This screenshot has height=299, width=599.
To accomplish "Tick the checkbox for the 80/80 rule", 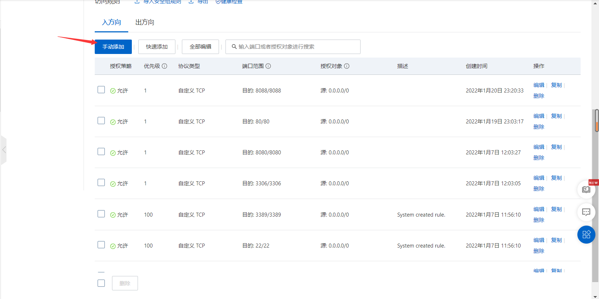I will coord(101,121).
